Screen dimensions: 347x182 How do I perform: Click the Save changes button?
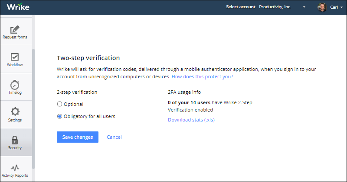78,137
